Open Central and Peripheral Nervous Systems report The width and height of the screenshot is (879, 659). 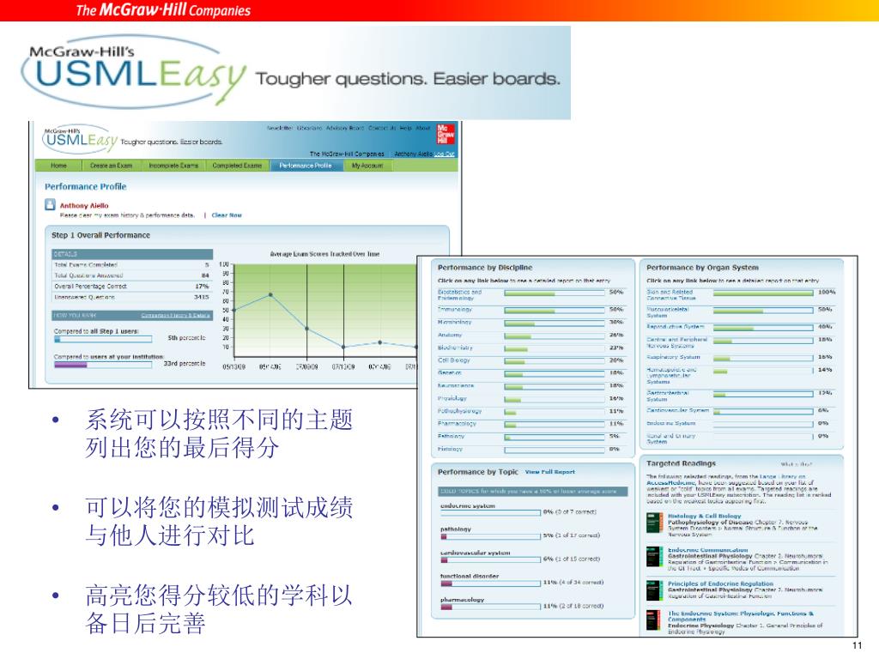pyautogui.click(x=677, y=342)
